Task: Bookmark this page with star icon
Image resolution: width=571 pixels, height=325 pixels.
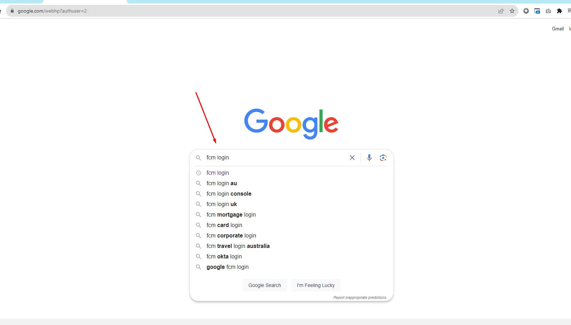Action: [512, 11]
